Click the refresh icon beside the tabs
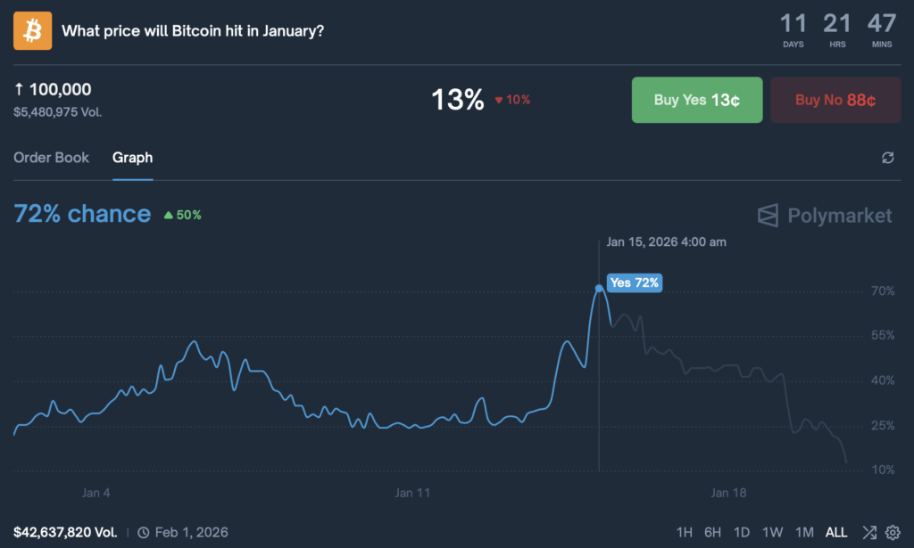Viewport: 914px width, 548px height. pos(887,158)
